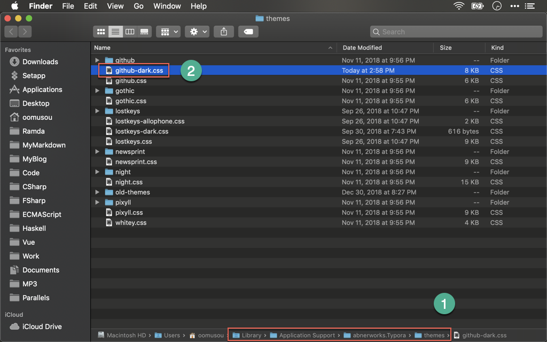547x342 pixels.
Task: Sort by the Date Modified column header
Action: [x=385, y=48]
